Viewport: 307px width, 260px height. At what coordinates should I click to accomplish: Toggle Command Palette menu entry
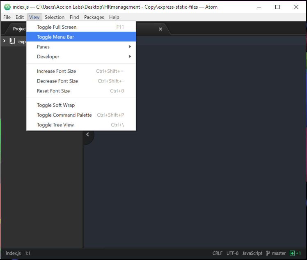(64, 115)
